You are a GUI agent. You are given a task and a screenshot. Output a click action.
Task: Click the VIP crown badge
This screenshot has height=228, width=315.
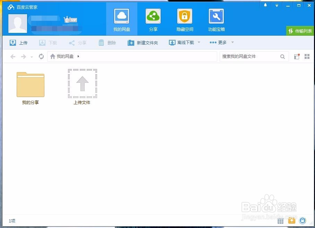[70, 20]
